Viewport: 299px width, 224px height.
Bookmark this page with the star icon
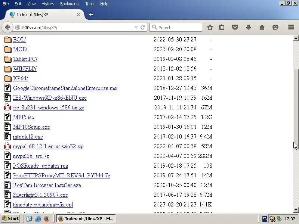[210, 27]
